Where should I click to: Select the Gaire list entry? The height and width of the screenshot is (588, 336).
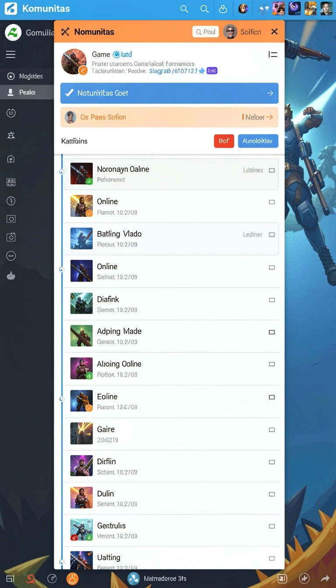click(171, 434)
